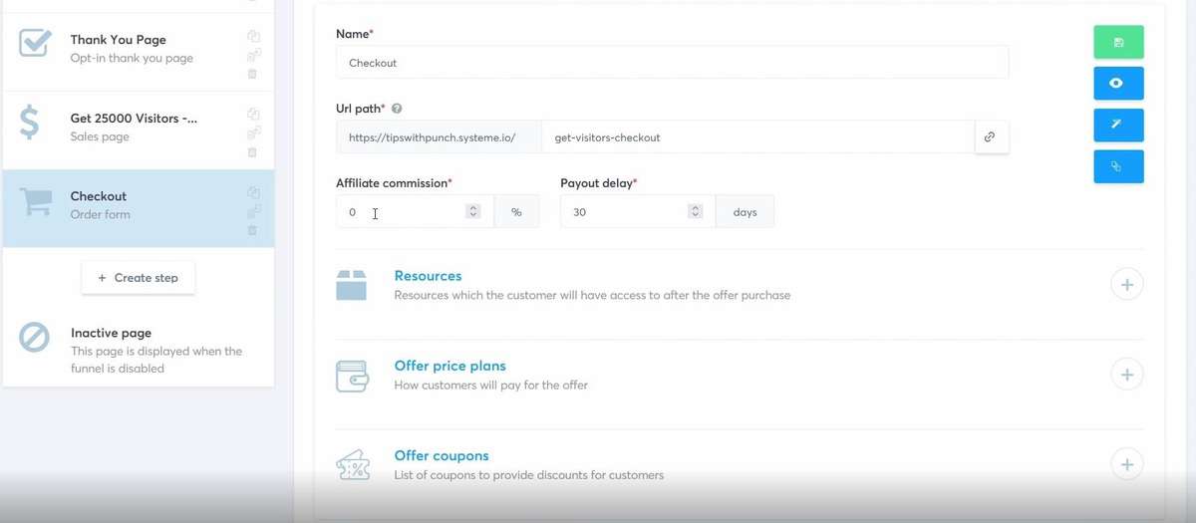Copy the URL path using link icon
The image size is (1196, 523).
coord(990,137)
